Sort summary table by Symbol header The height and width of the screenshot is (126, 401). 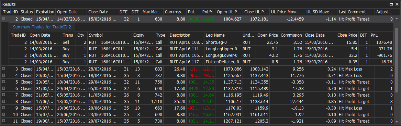110,35
